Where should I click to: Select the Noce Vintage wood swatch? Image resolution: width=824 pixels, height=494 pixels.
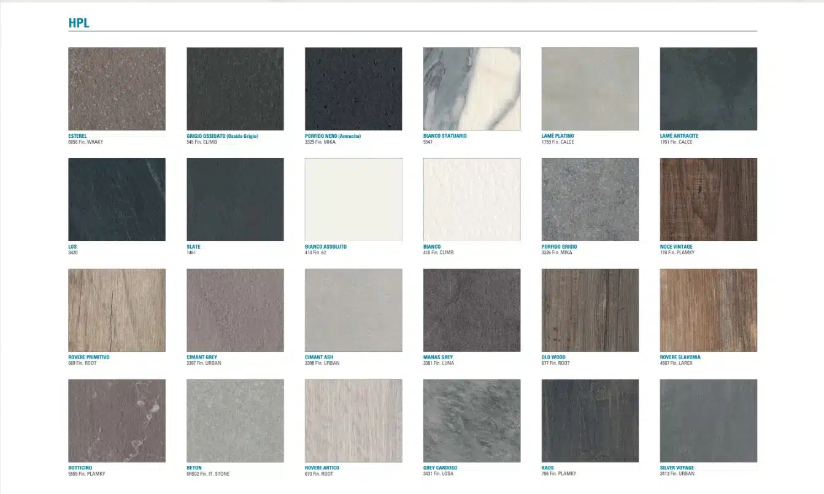[x=709, y=199]
